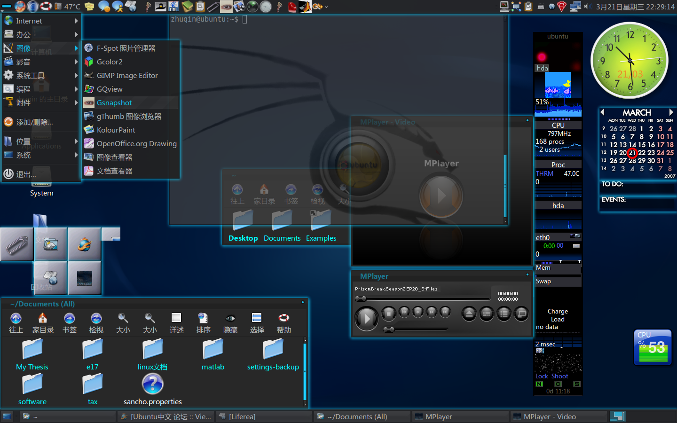Go to previous month on calendar

(602, 112)
